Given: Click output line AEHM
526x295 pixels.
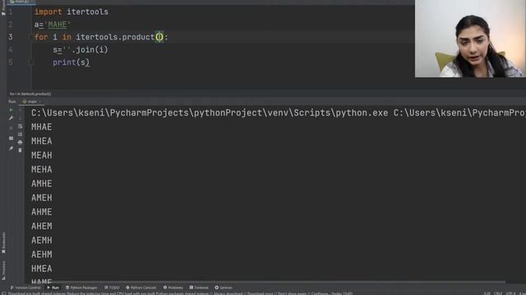Looking at the screenshot, I should pyautogui.click(x=42, y=255).
